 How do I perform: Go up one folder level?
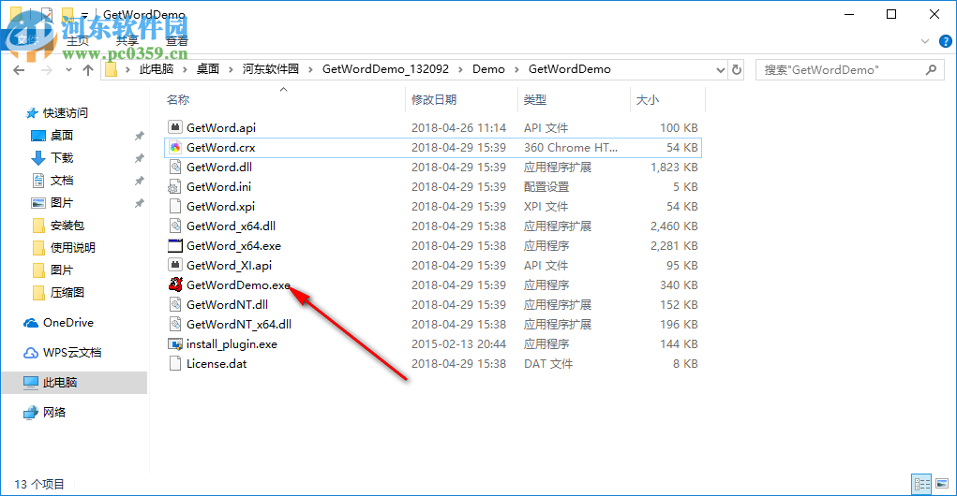pos(88,70)
